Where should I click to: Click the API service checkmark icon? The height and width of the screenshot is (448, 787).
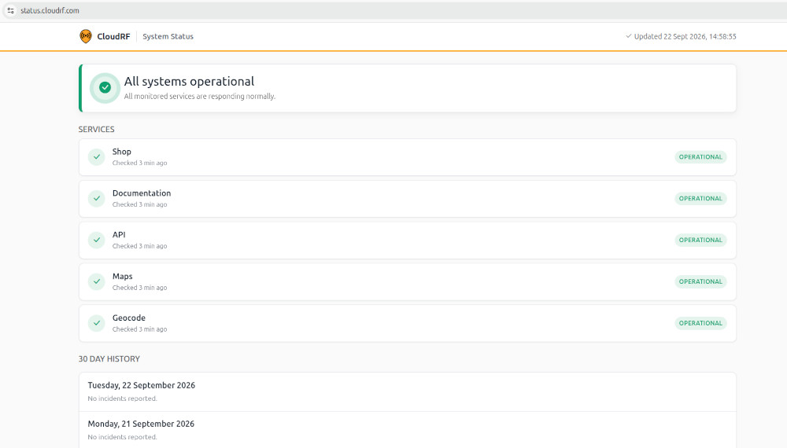coord(96,240)
